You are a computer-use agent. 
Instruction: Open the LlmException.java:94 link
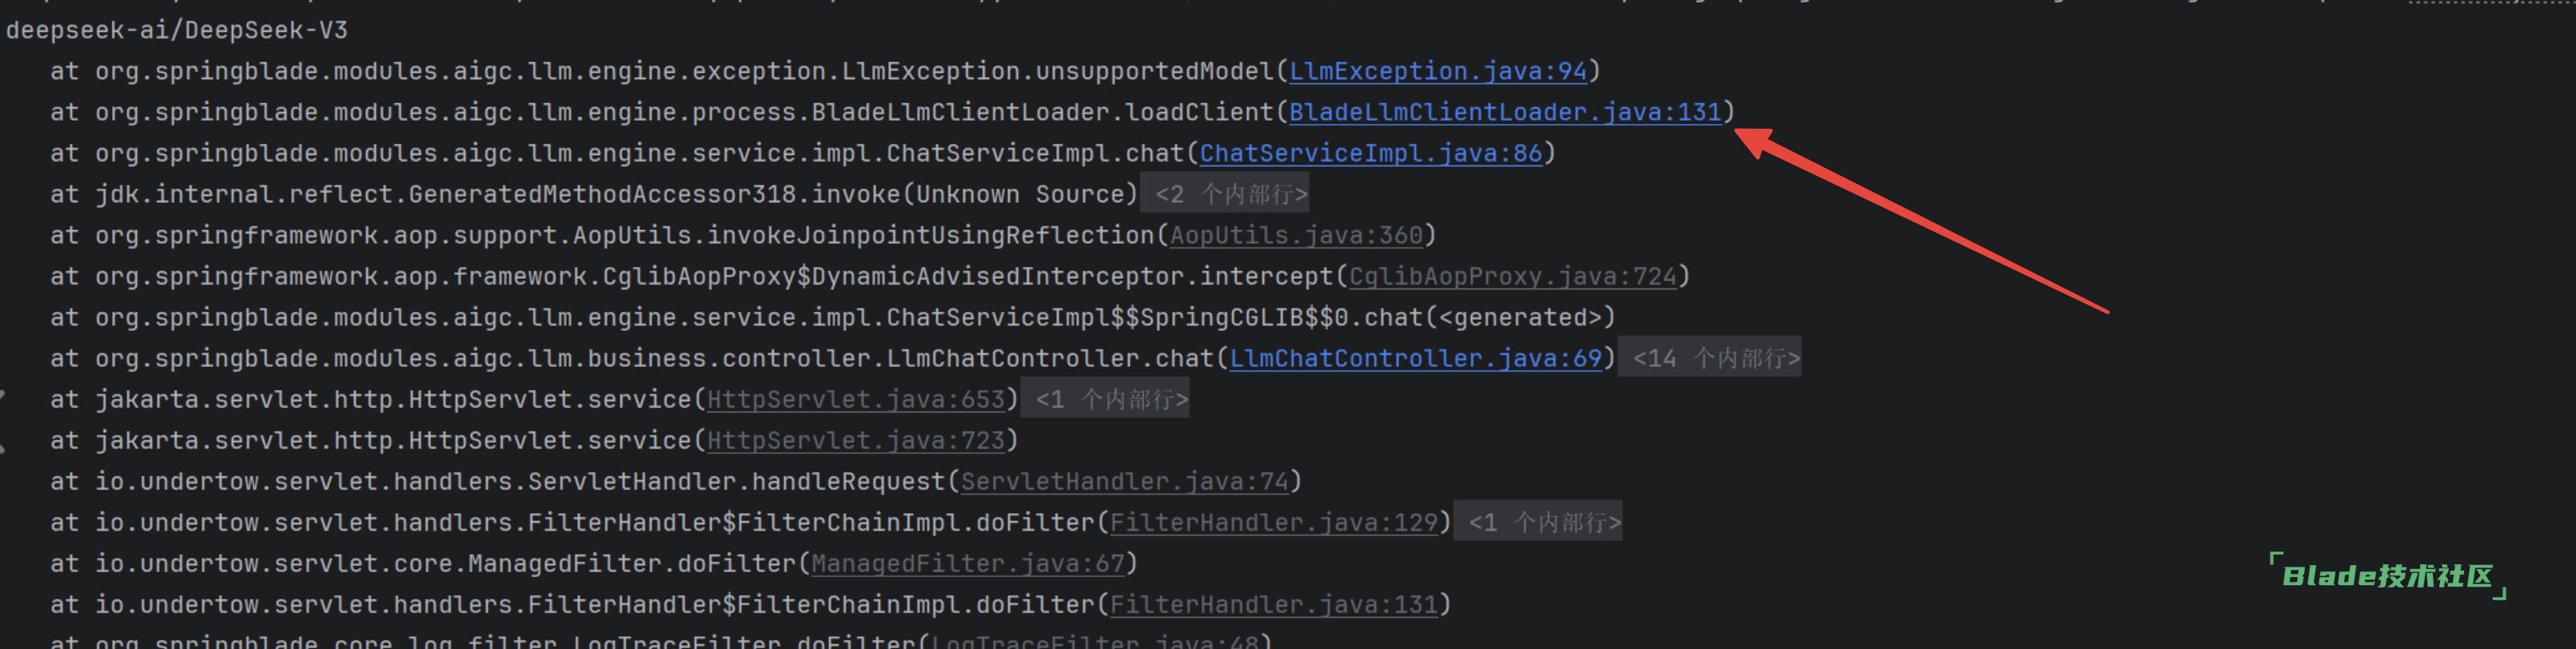(x=1437, y=71)
